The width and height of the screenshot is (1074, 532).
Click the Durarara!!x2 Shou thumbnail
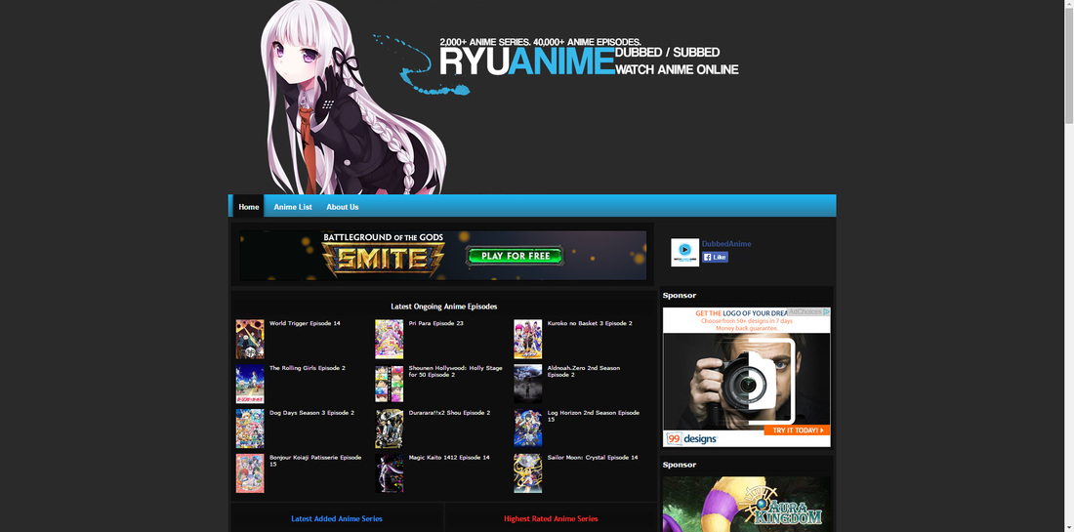(x=389, y=429)
